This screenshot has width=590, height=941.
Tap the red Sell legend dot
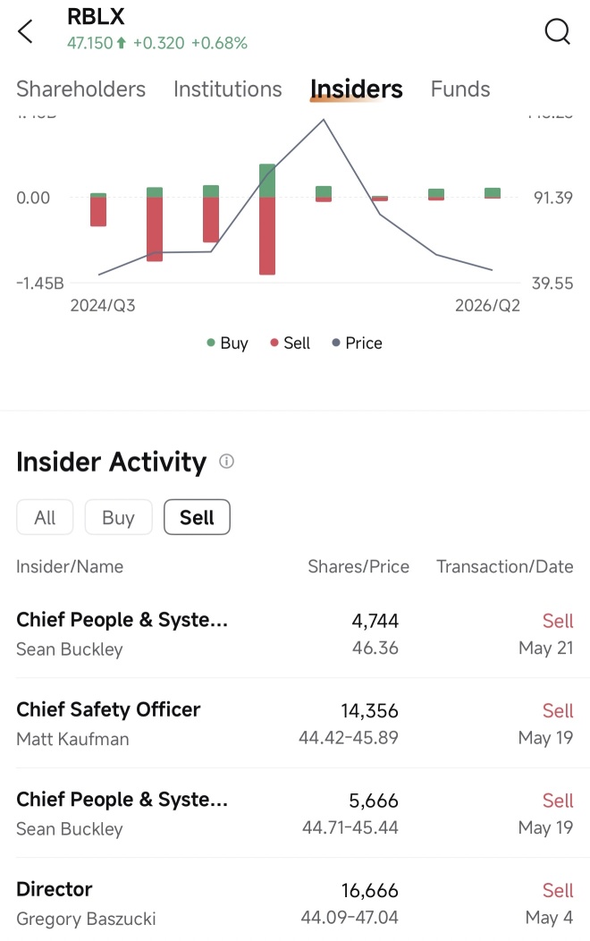click(274, 343)
